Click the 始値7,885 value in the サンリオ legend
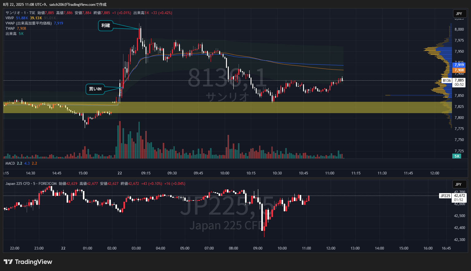Screen dimensions: 471x271 click(46, 13)
